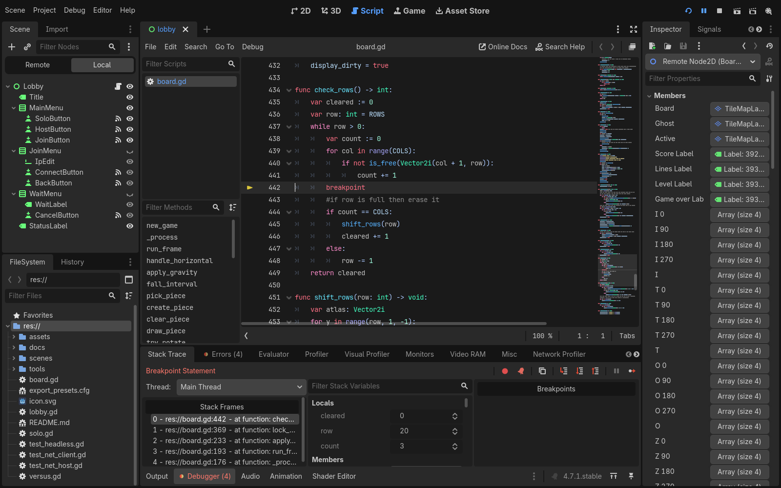Switch to the Signals tab
Screen dimensions: 781x488
tap(709, 29)
